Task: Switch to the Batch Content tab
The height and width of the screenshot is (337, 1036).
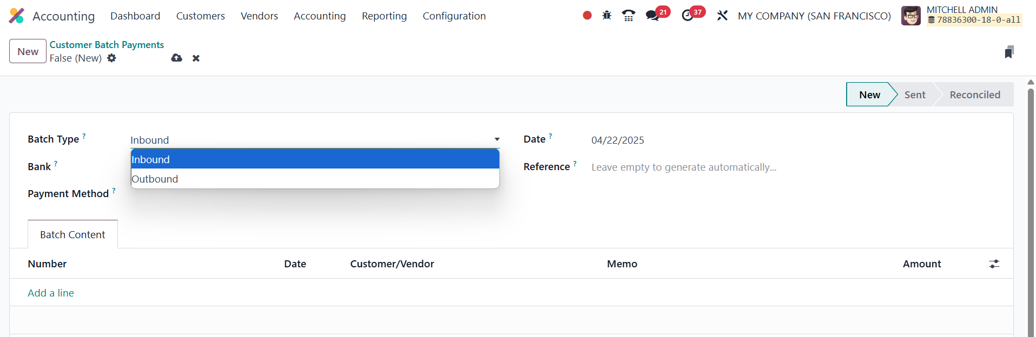Action: pyautogui.click(x=72, y=234)
